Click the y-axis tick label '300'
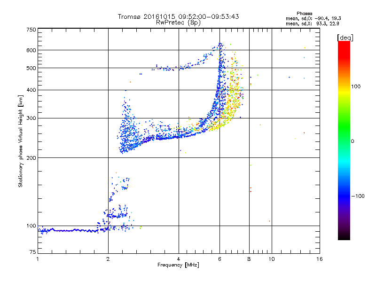Screen dimensions: 376x282 coord(31,118)
